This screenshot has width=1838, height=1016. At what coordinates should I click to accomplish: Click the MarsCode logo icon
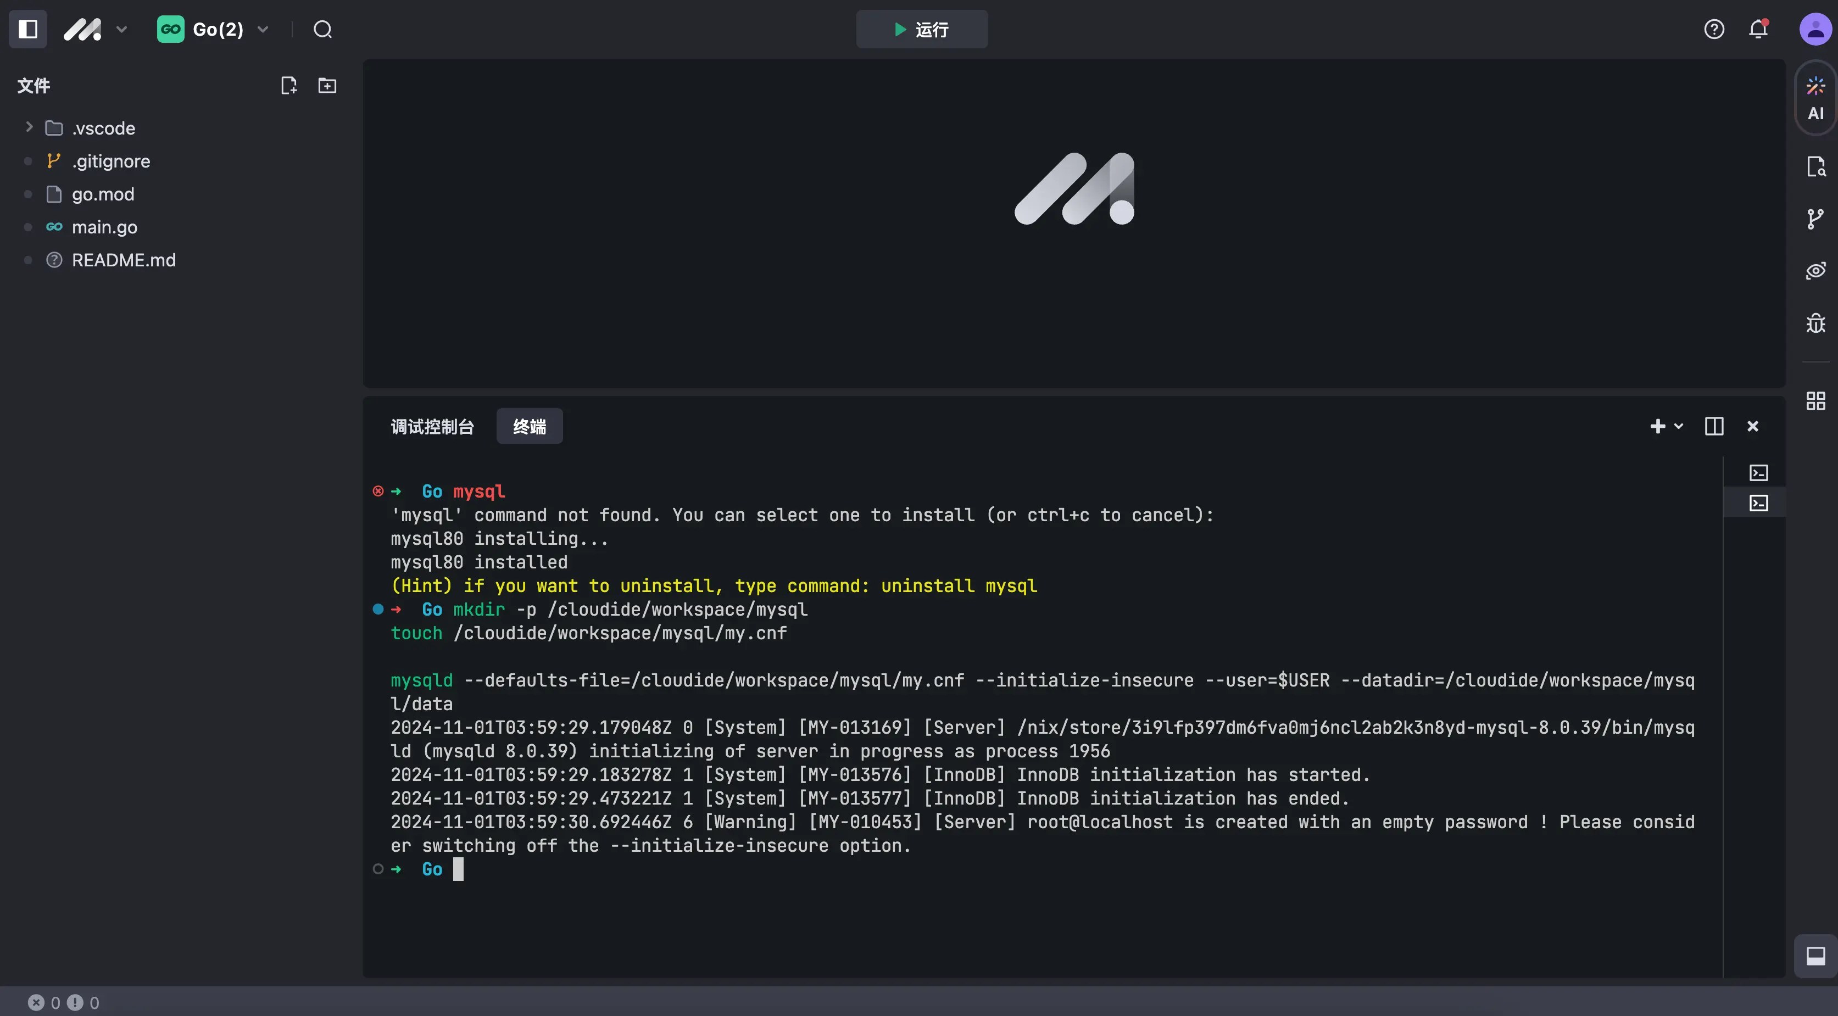[83, 29]
